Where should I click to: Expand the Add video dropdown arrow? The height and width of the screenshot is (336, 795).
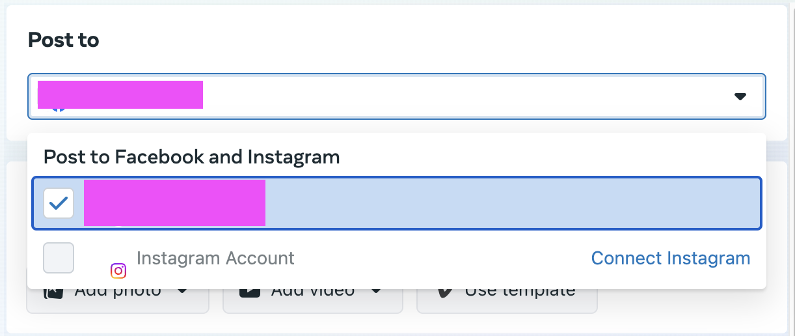click(376, 292)
